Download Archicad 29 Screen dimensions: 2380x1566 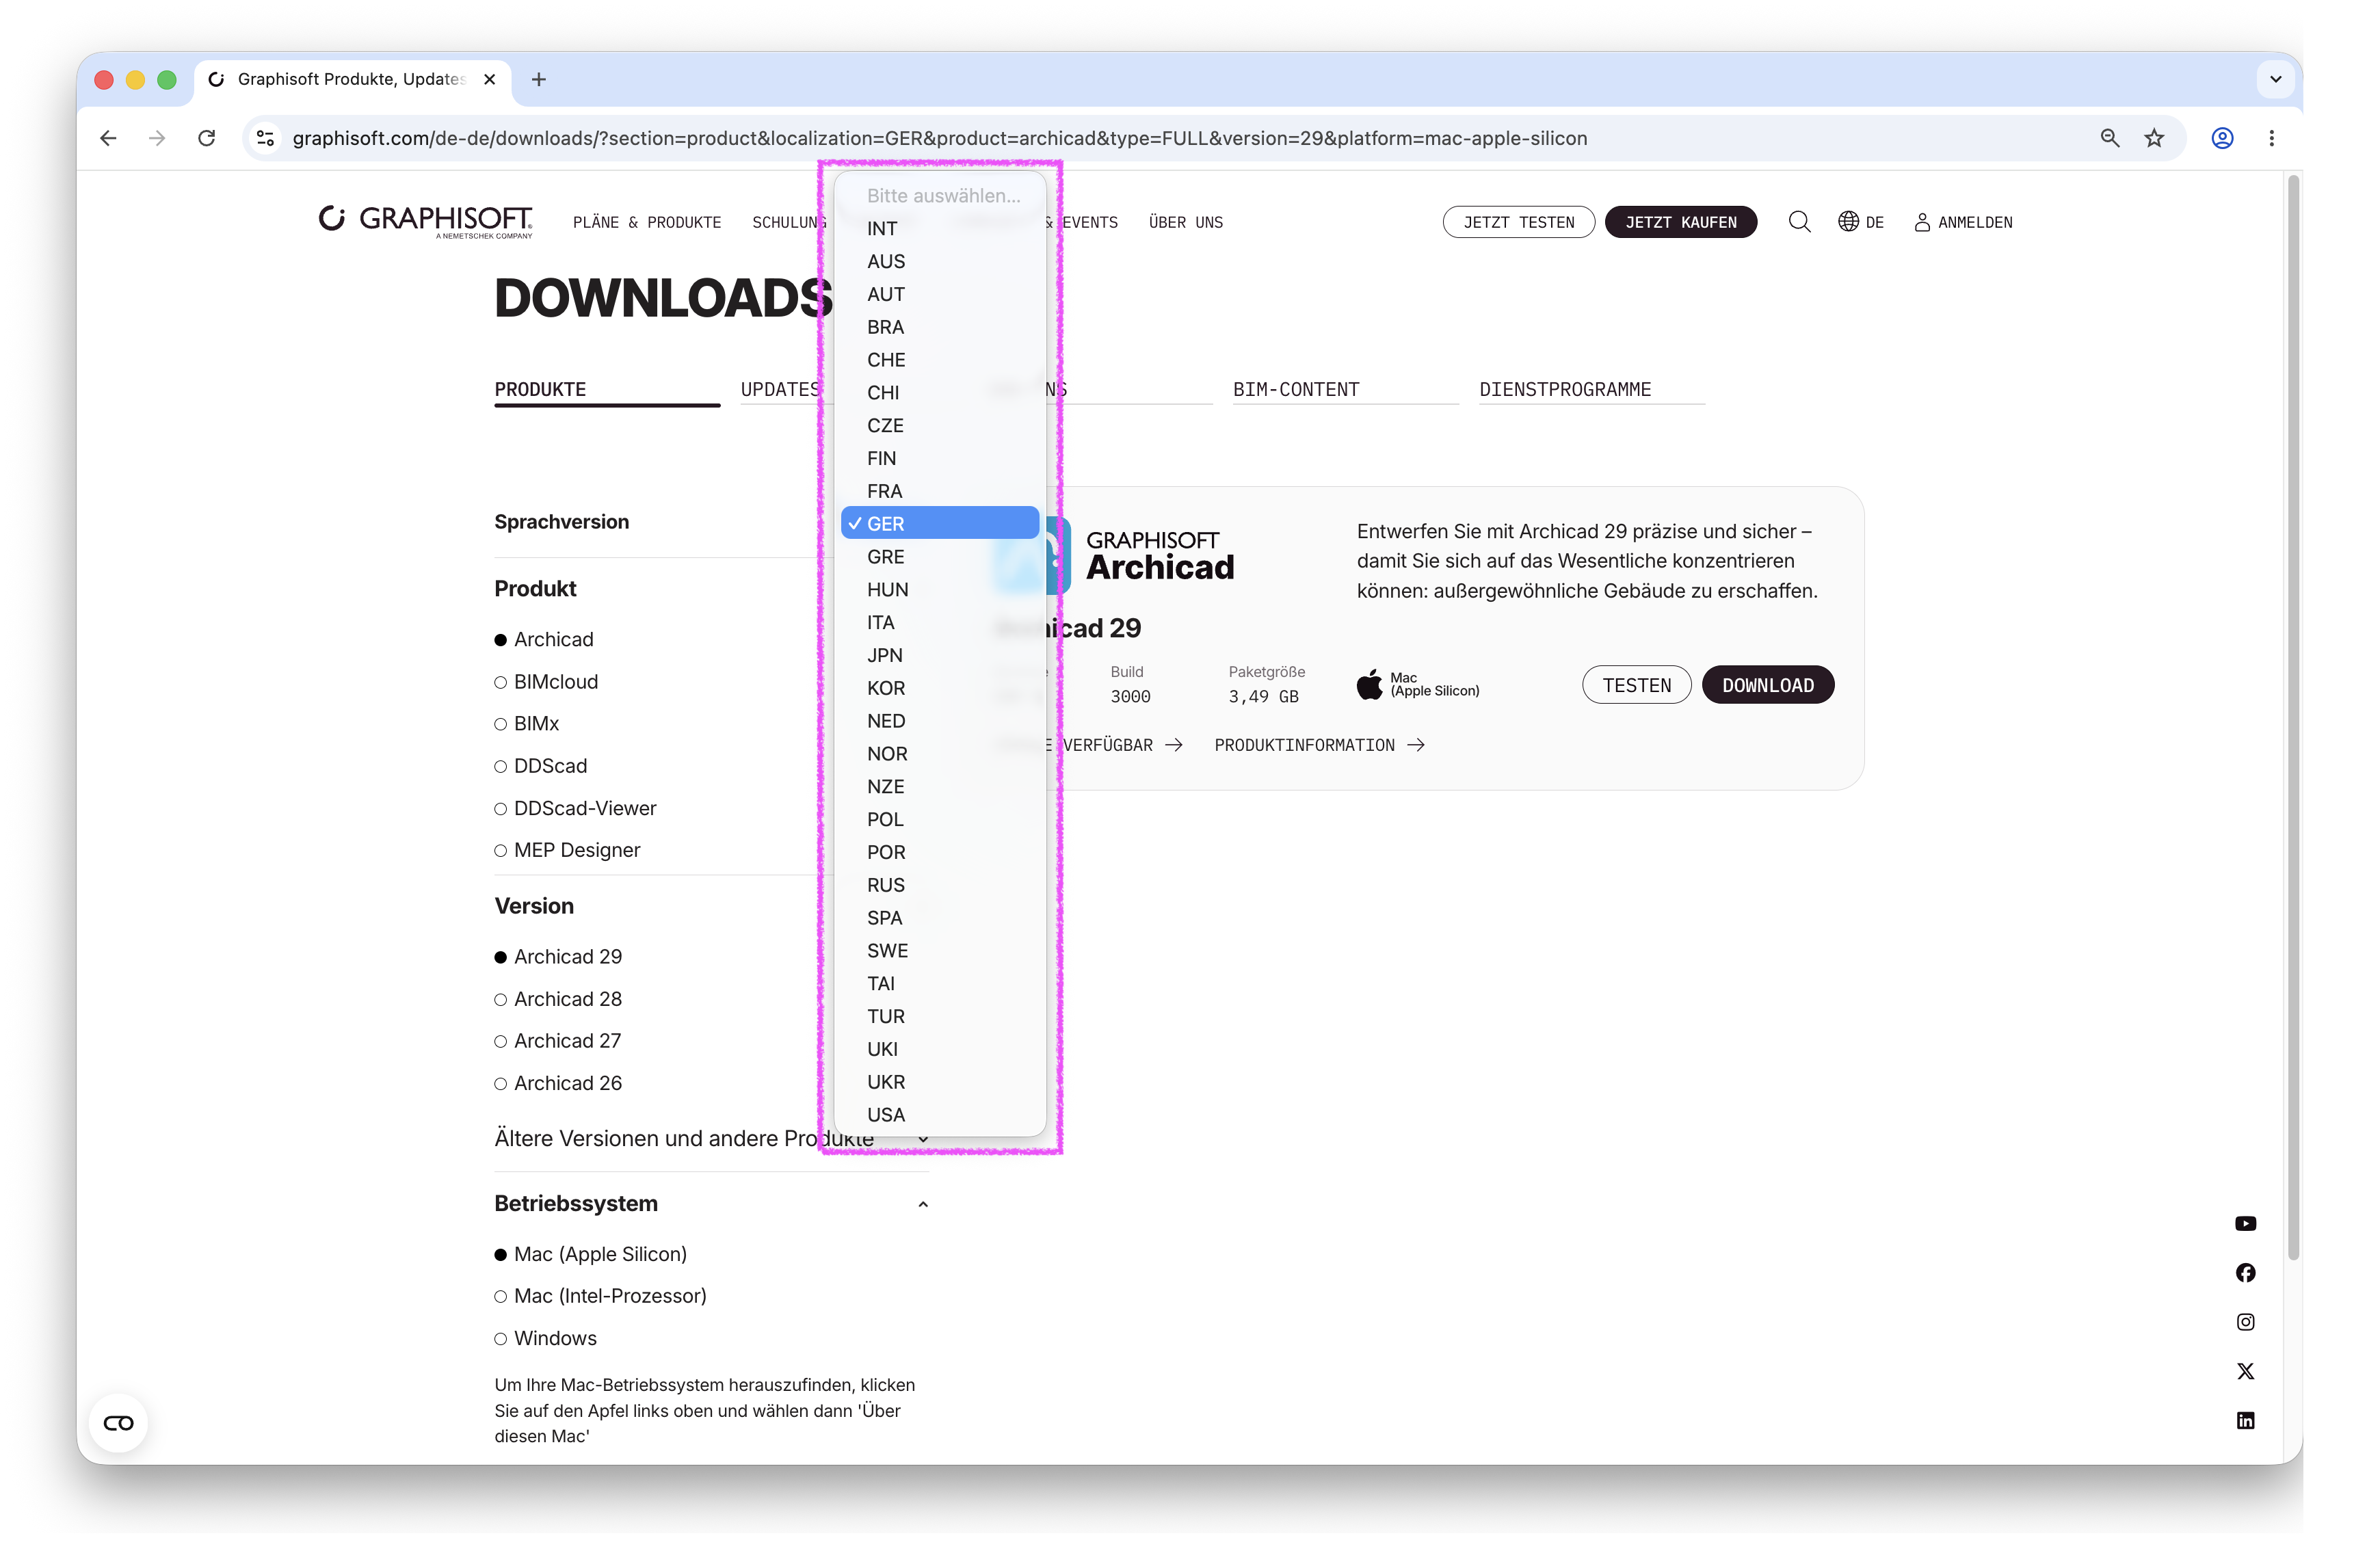[x=1767, y=685]
